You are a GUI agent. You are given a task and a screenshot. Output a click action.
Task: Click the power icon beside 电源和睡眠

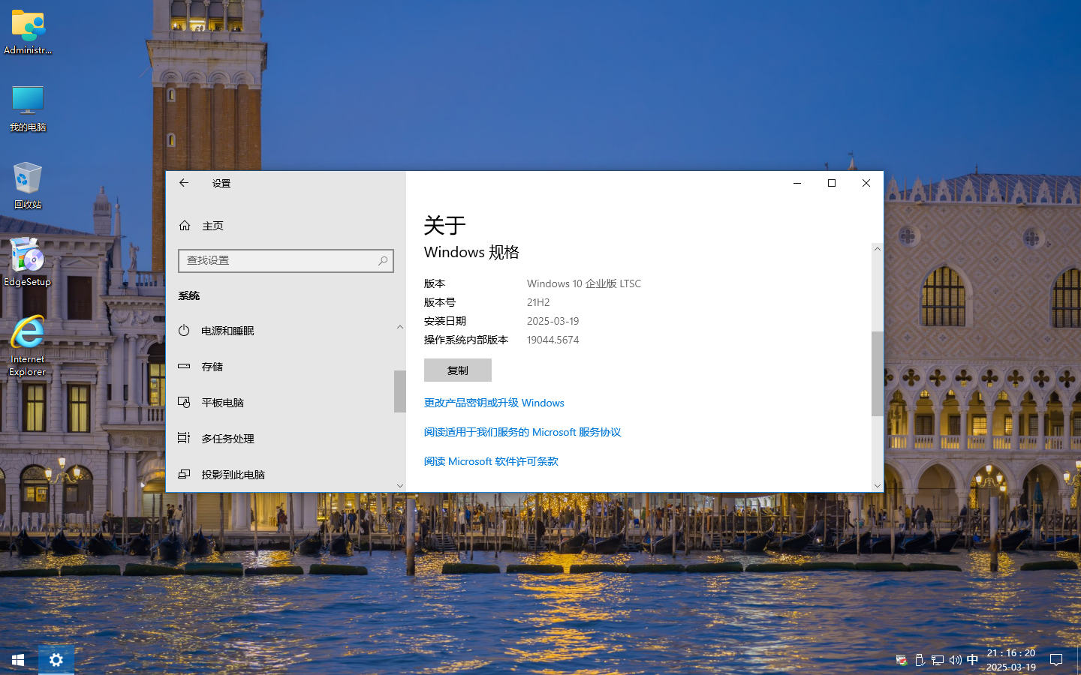click(x=184, y=330)
